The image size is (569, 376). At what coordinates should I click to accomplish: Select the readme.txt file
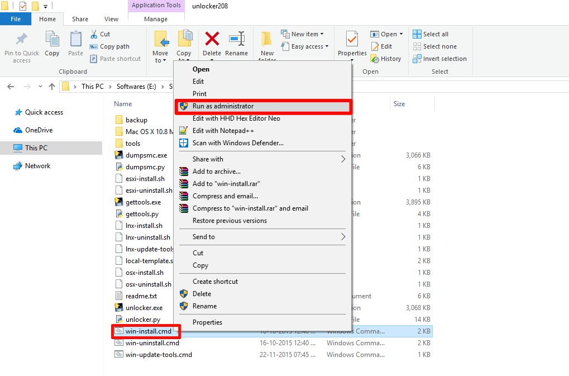tap(141, 296)
